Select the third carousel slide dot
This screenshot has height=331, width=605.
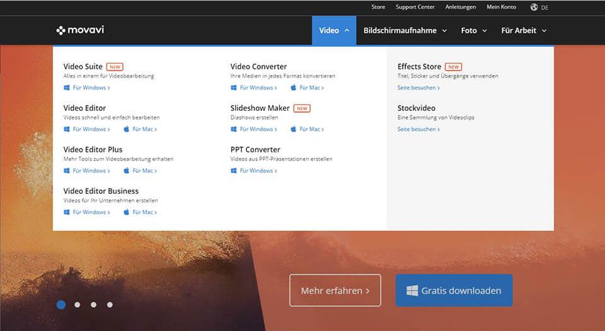pos(93,305)
